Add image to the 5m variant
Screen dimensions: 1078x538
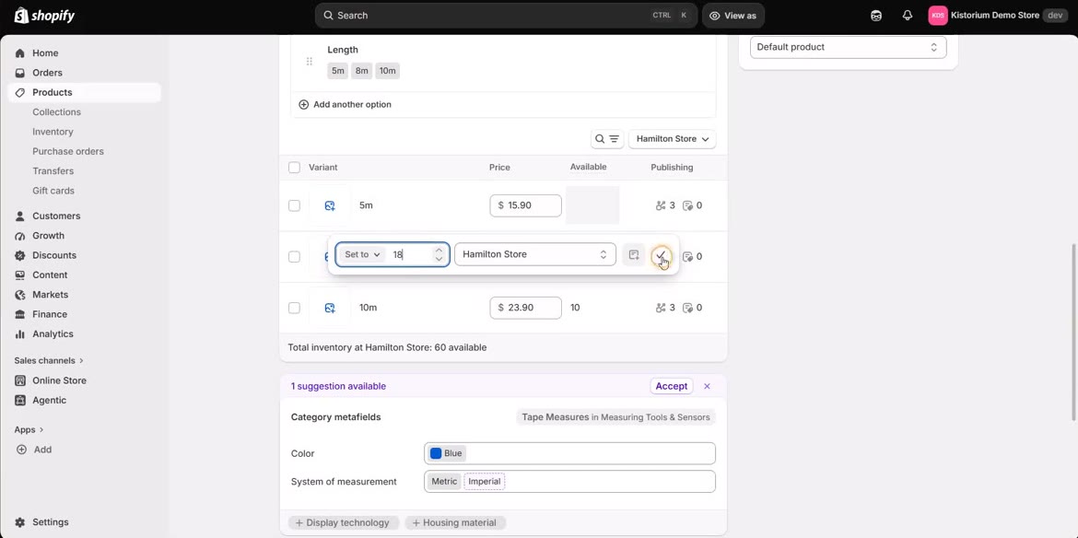point(330,205)
